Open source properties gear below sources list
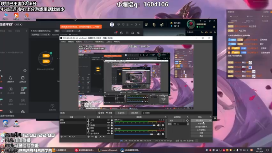This screenshot has width=272, height=153. (x=96, y=137)
